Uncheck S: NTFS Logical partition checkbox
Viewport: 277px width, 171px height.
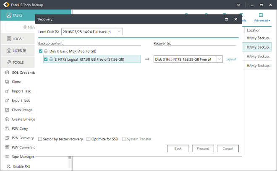(46, 59)
